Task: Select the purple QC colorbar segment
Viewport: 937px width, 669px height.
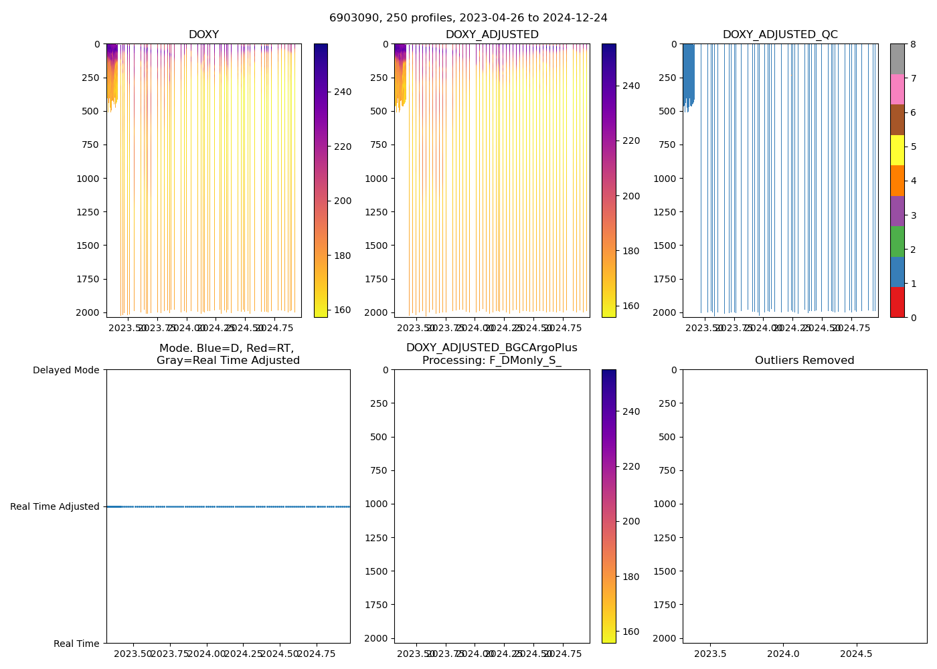Action: tap(897, 211)
